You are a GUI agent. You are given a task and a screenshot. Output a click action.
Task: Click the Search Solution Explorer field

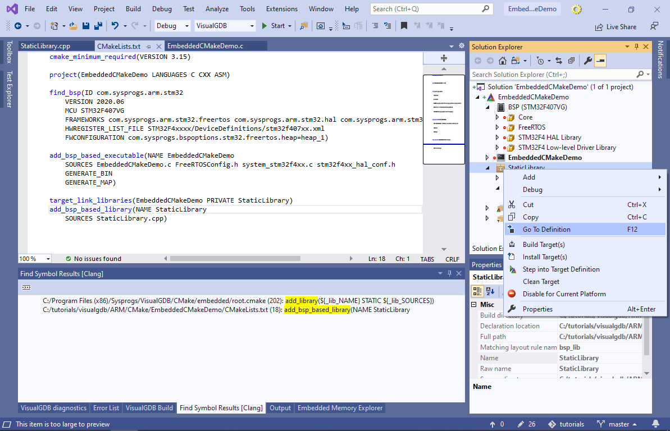[x=560, y=74]
